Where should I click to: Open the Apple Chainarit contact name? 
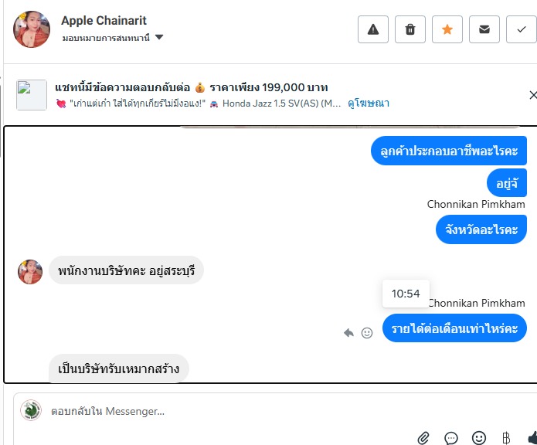click(104, 21)
